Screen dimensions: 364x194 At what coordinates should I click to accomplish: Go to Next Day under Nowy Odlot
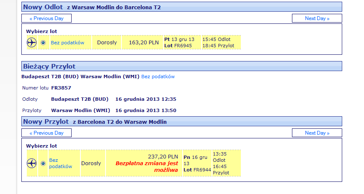pos(317,18)
